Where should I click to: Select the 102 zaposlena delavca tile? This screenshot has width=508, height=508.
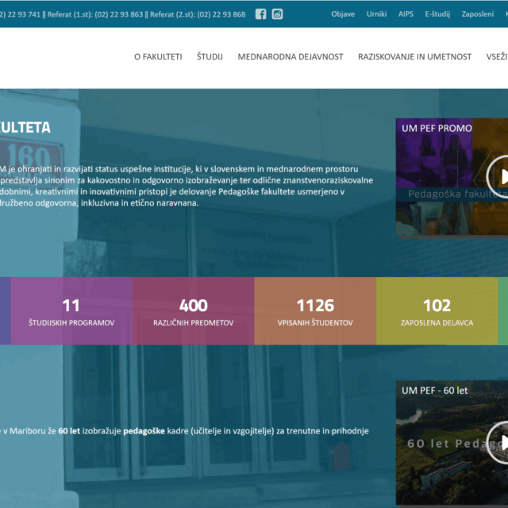pos(437,312)
